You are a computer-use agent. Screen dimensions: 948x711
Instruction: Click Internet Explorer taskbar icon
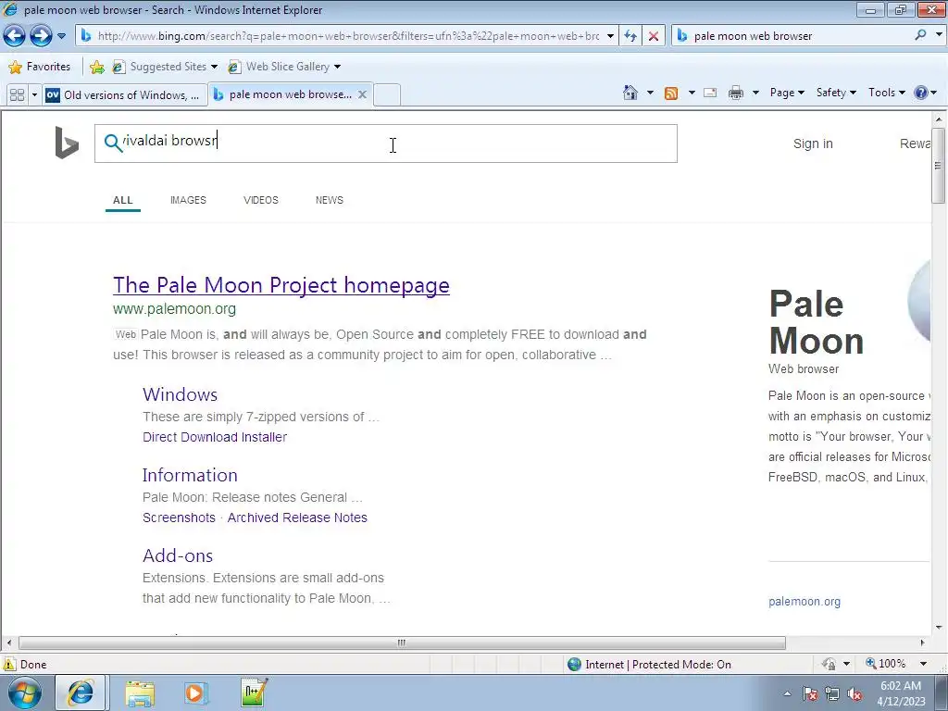click(81, 692)
